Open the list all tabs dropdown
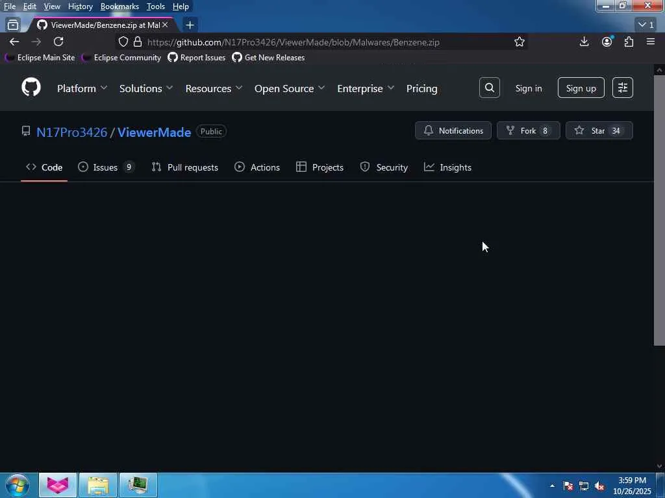The height and width of the screenshot is (498, 665). point(646,25)
